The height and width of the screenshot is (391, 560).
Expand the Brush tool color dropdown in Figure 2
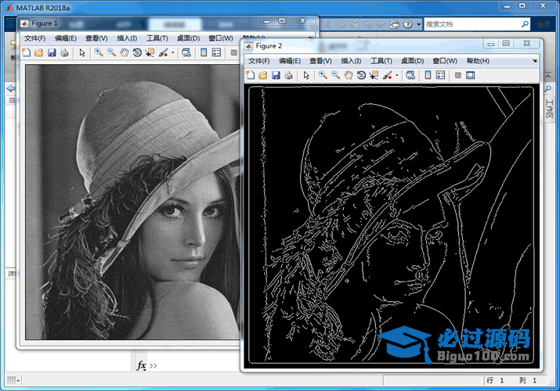[397, 76]
